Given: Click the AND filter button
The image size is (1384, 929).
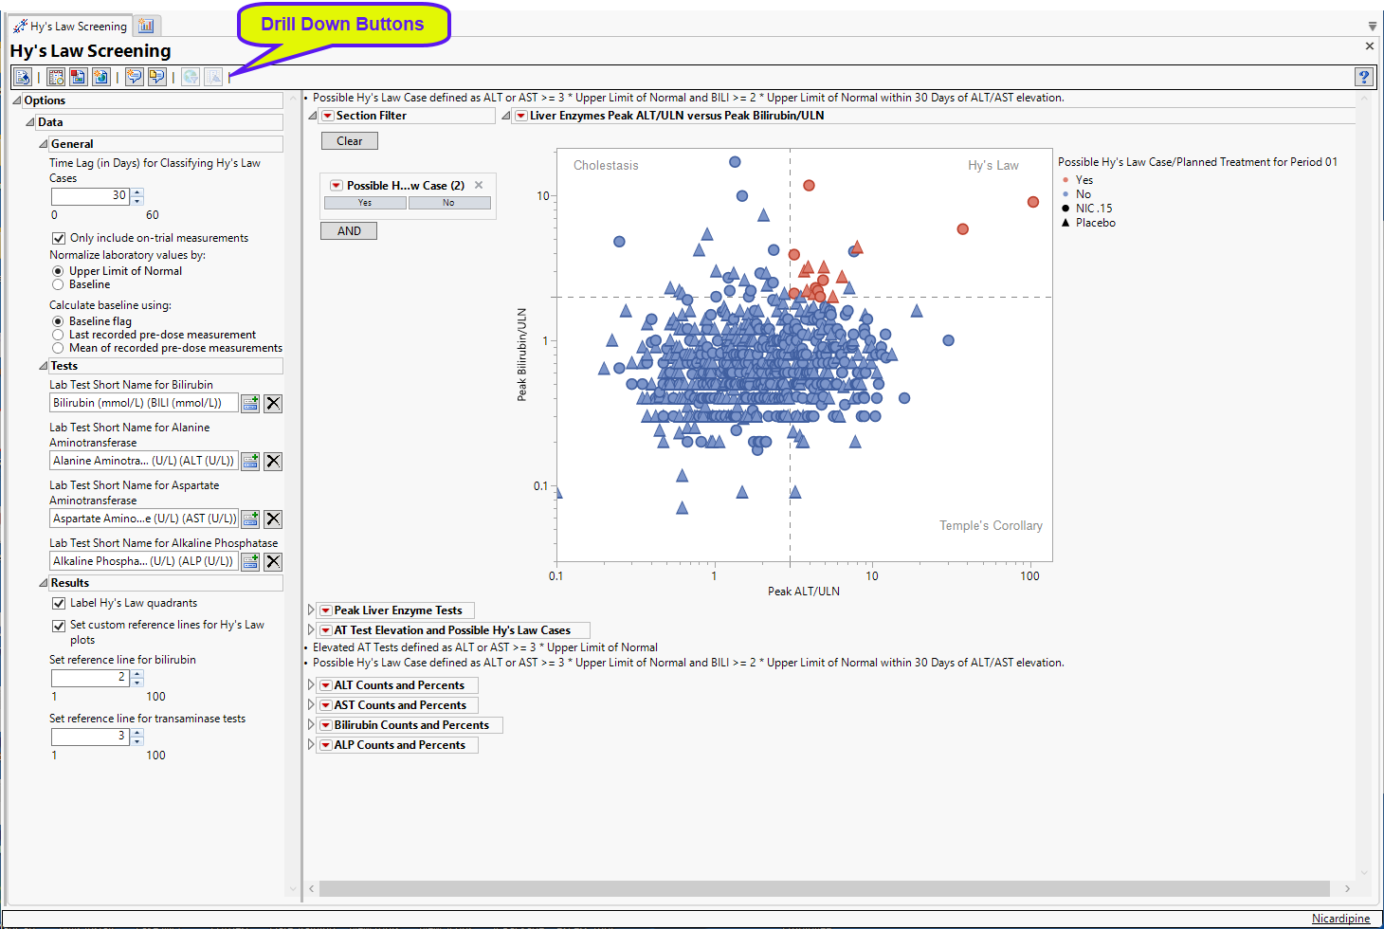Looking at the screenshot, I should pyautogui.click(x=349, y=231).
